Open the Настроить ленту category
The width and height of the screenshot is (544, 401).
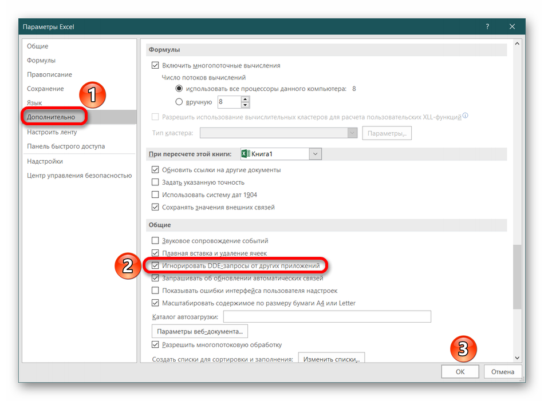(x=52, y=132)
